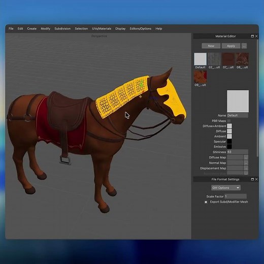Click the Normal Map path field
The height and width of the screenshot is (264, 264).
pos(235,163)
